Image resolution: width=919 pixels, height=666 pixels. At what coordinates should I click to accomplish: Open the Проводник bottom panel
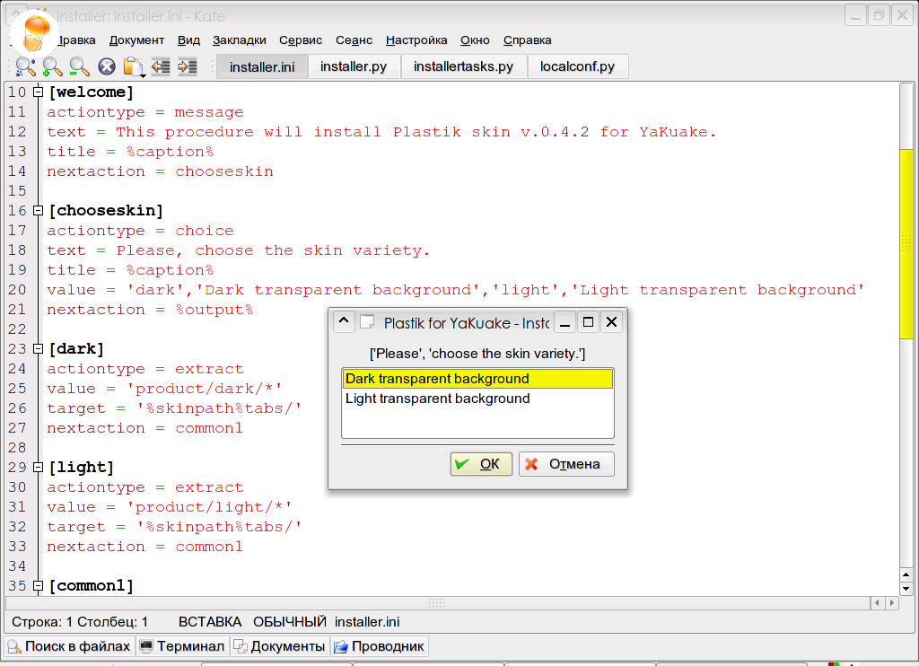tap(380, 646)
